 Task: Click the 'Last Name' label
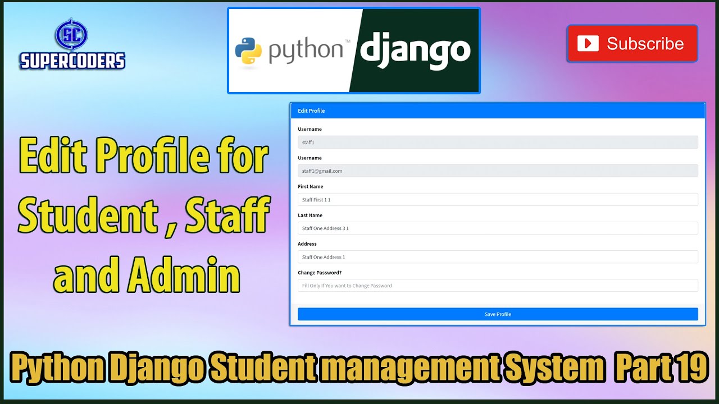pos(310,215)
